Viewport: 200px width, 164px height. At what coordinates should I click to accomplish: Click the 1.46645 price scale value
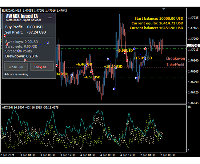click(x=193, y=103)
